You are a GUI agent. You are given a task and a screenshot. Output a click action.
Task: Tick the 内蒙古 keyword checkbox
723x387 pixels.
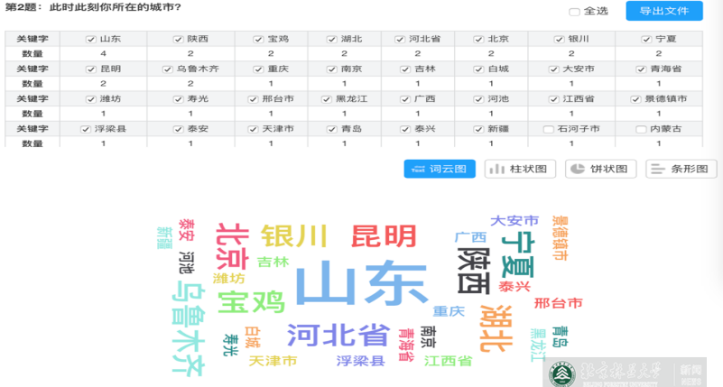tap(642, 129)
